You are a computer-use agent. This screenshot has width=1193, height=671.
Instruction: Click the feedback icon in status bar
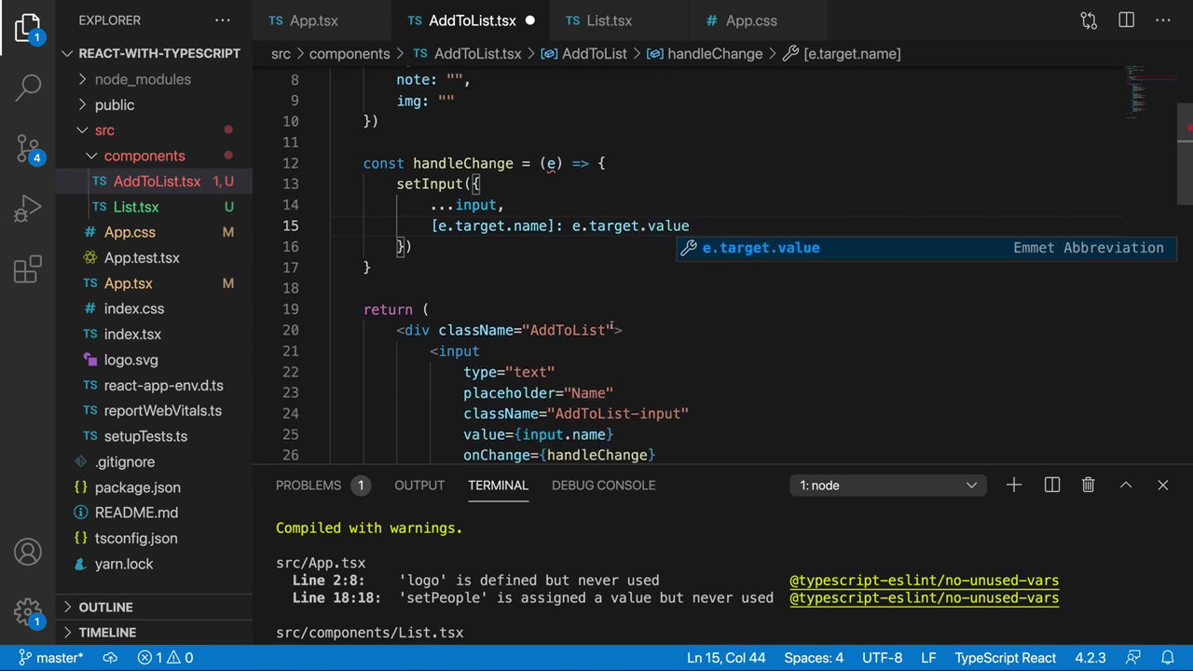[x=1133, y=658]
